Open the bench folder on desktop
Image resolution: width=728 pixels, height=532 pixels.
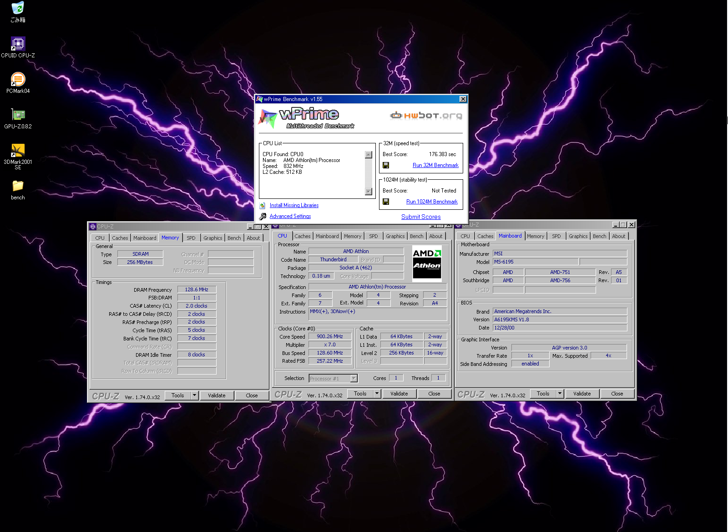coord(18,190)
